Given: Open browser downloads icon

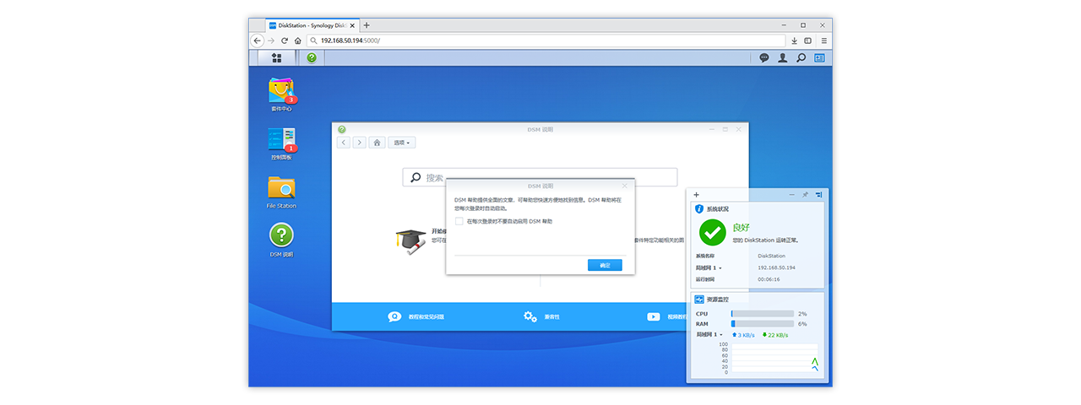Looking at the screenshot, I should pos(794,40).
